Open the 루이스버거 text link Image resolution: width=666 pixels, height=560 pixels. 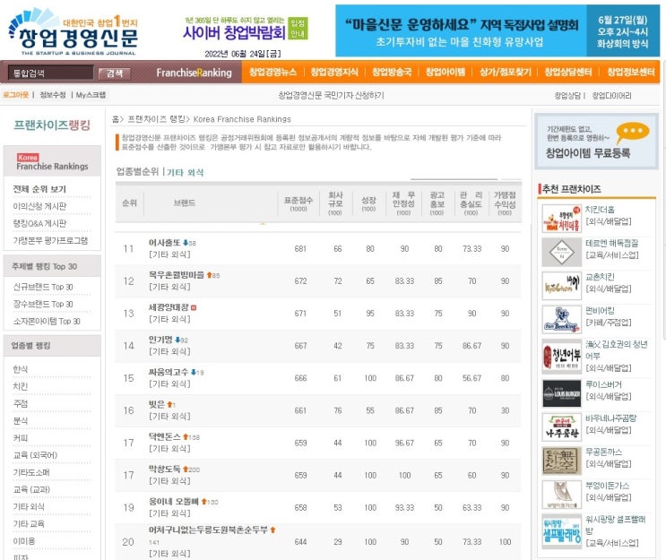pos(603,384)
